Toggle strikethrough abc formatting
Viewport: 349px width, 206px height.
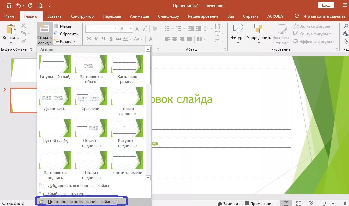[x=118, y=39]
